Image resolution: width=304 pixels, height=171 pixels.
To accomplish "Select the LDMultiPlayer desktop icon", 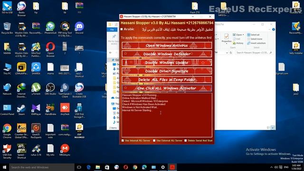I will 21,68.
